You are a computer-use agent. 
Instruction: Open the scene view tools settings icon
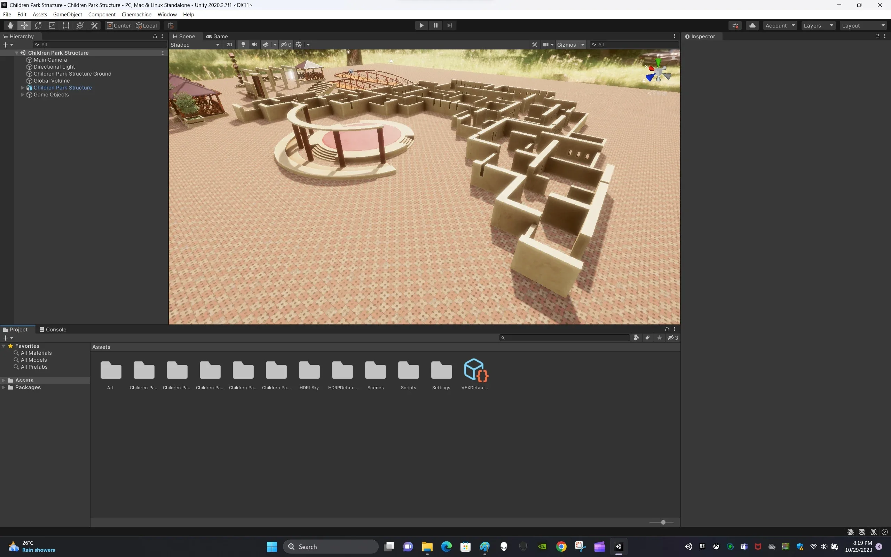534,44
